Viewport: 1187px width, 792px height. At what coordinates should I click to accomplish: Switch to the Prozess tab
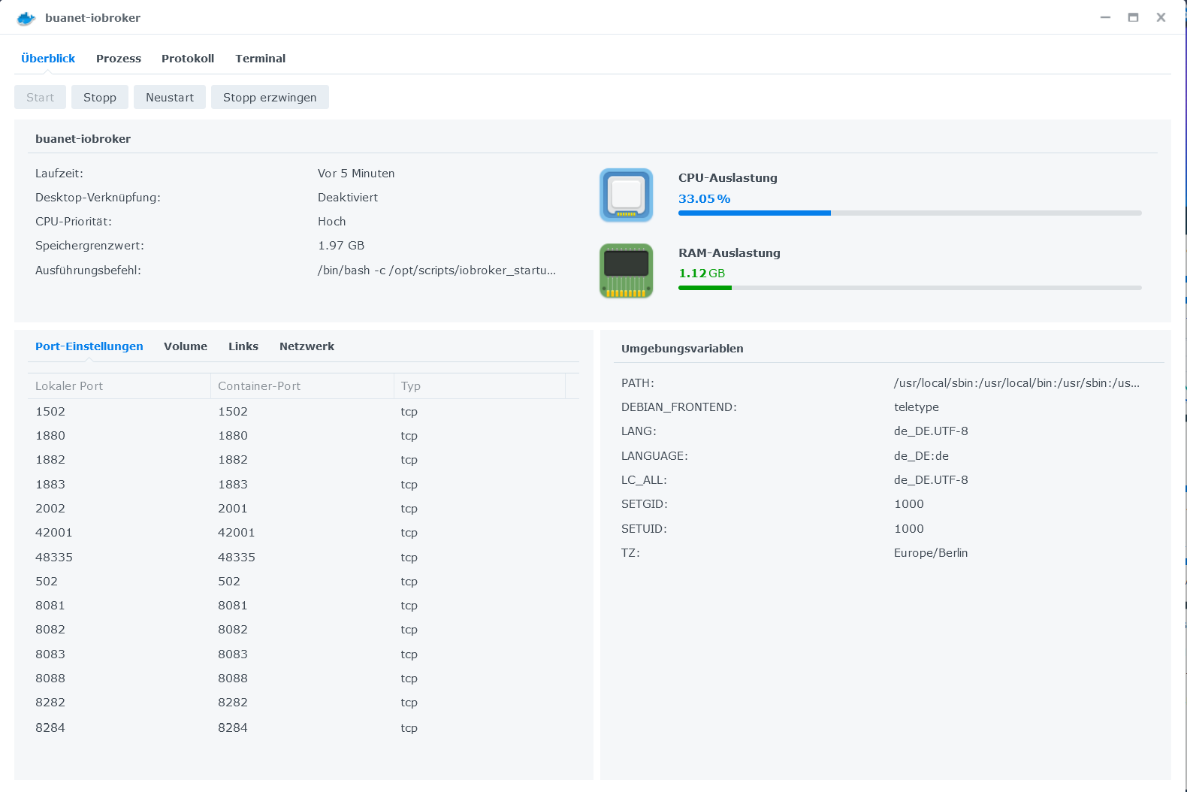point(119,59)
